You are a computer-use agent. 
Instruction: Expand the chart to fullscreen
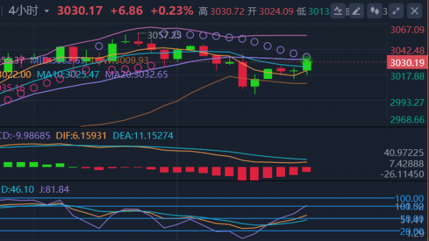click(396, 11)
